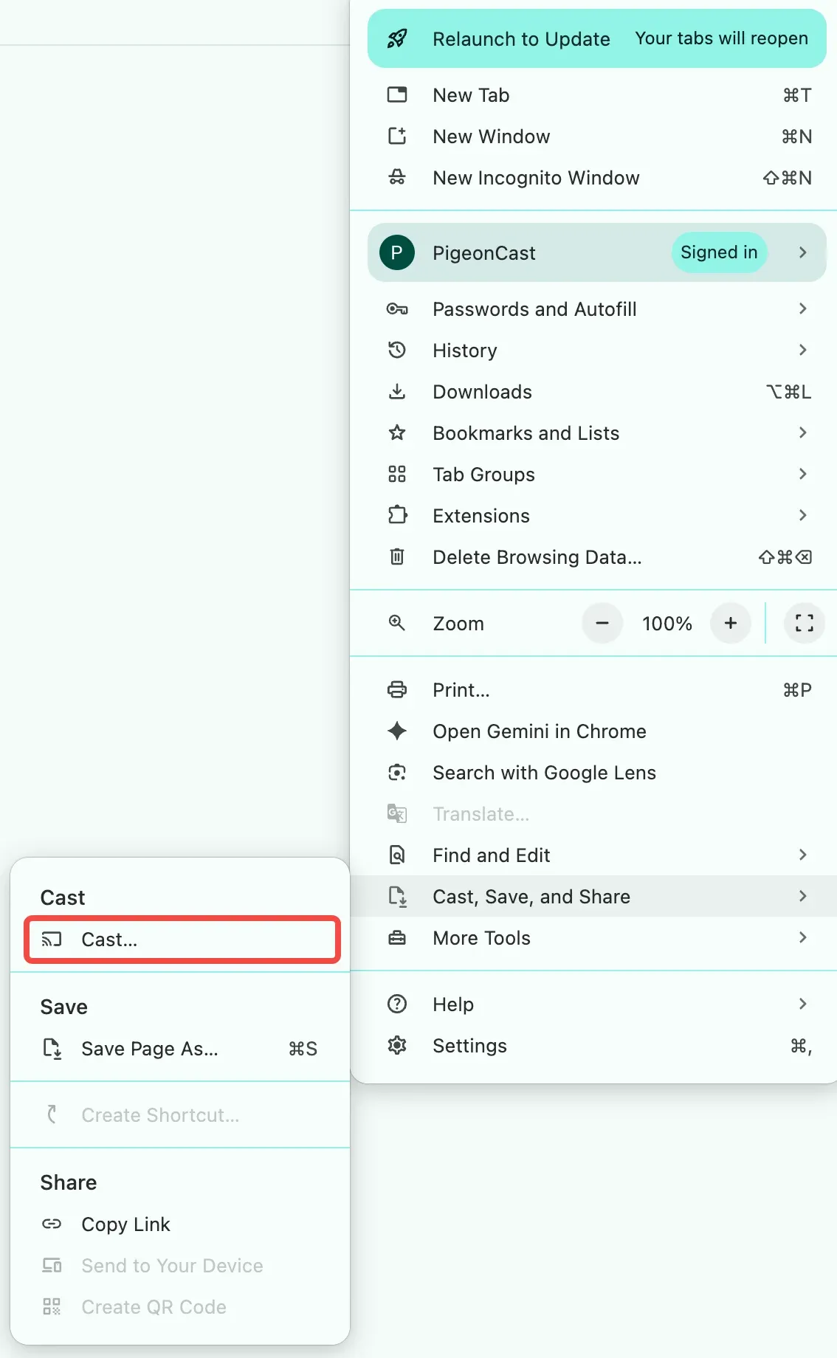Click the Settings gear icon
The width and height of the screenshot is (837, 1358).
click(x=397, y=1045)
